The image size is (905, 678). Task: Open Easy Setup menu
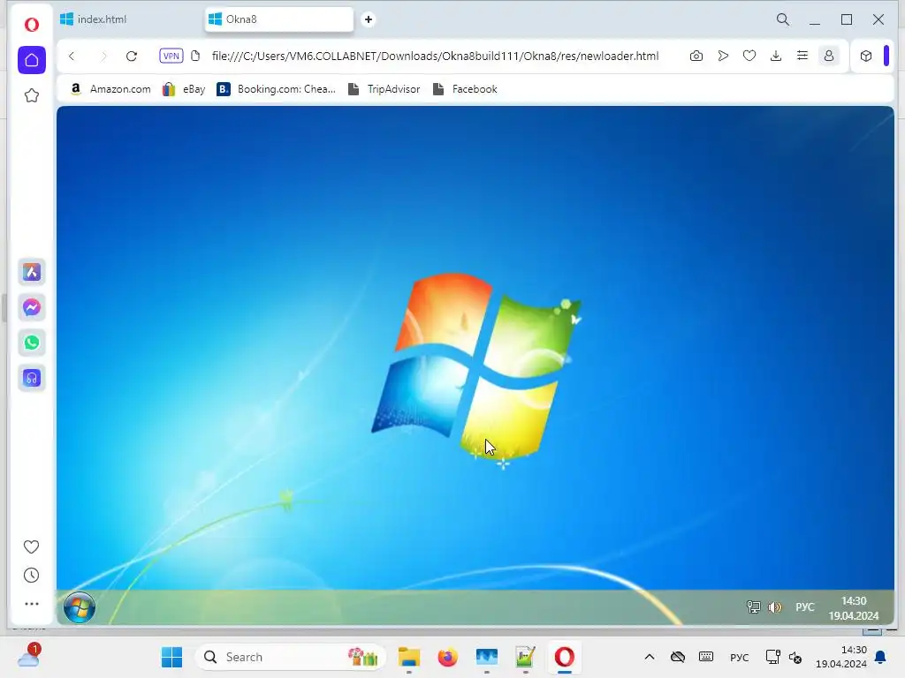[x=802, y=56]
